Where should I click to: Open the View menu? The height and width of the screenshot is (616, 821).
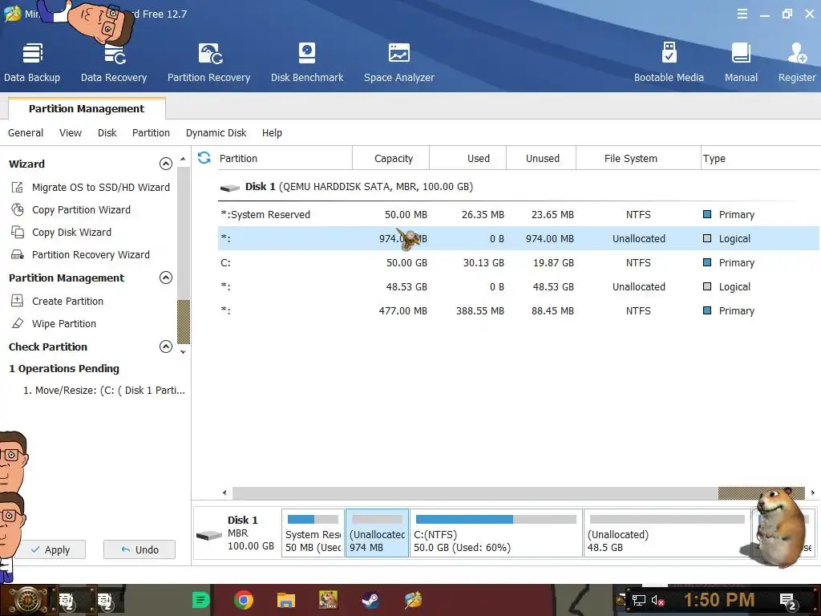point(71,133)
